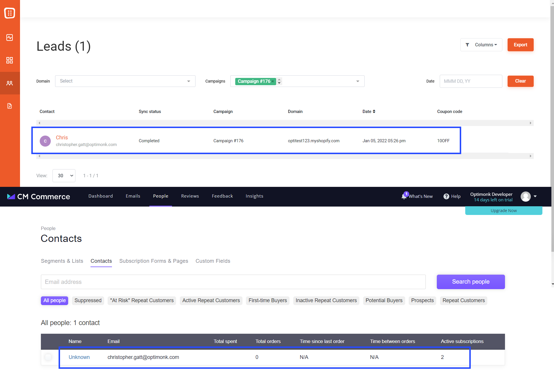
Task: Switch to Segments & Lists tab
Action: pyautogui.click(x=62, y=261)
